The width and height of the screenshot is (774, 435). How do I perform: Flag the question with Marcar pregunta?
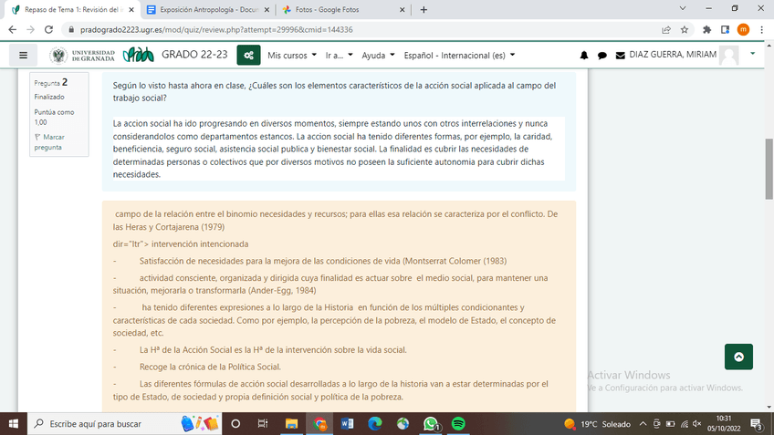pos(49,142)
